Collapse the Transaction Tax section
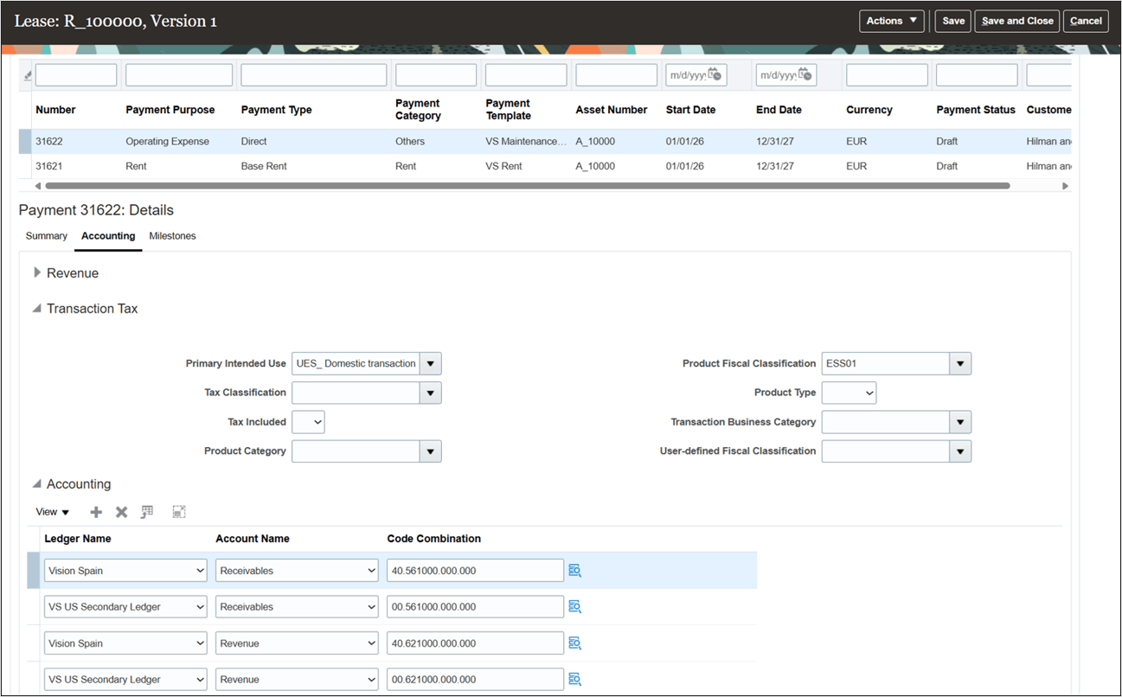This screenshot has width=1122, height=697. pyautogui.click(x=35, y=308)
